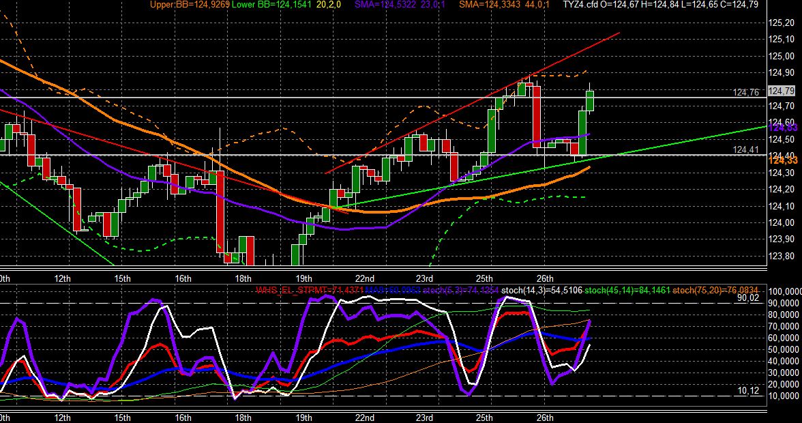Screen dimensions: 802x423
Task: Click the 124,00 price axis label
Action: [x=782, y=222]
